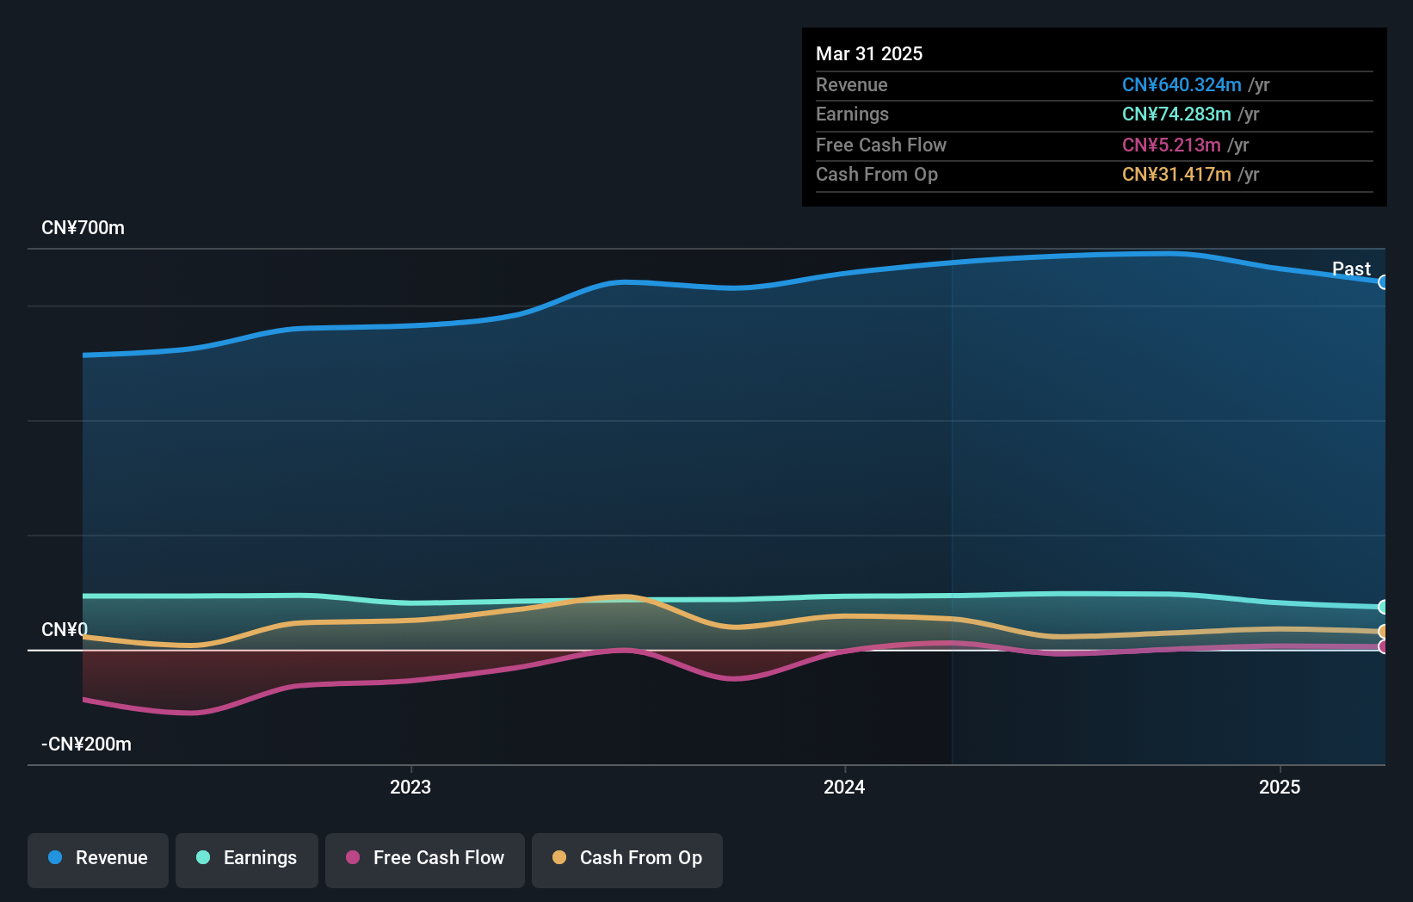
Task: Click the Cash From Op end-point marker
Action: click(x=1383, y=632)
